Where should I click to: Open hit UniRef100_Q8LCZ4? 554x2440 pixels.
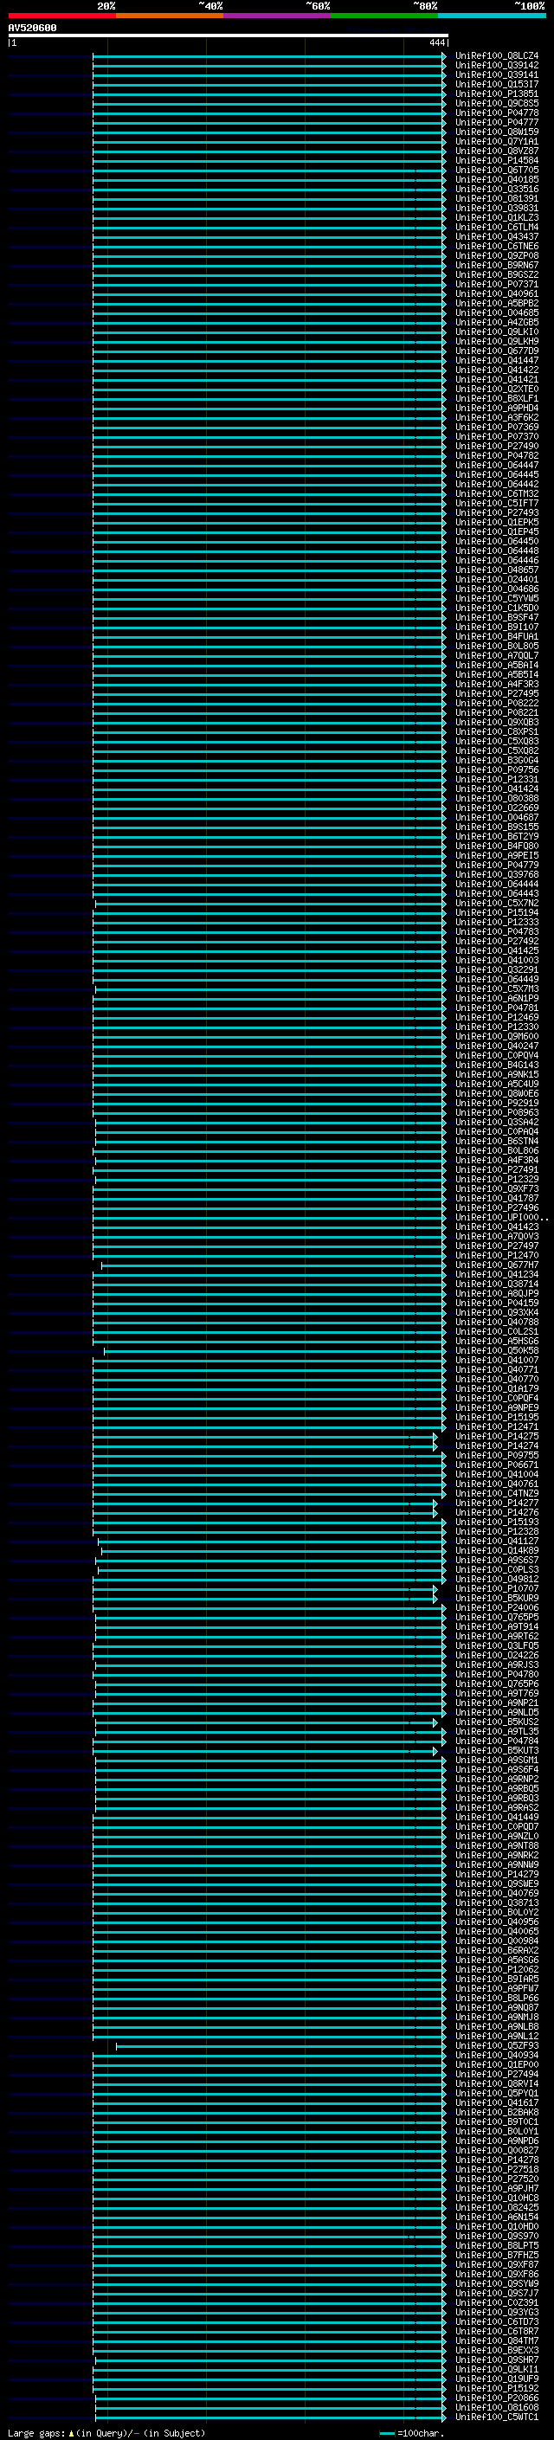pos(497,56)
